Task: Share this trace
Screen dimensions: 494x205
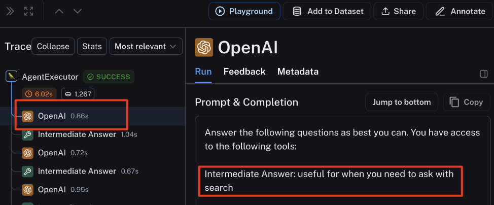Action: coord(398,11)
